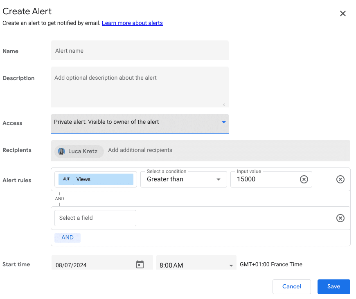Screen dimensions: 356x299
Task: Open the Access dropdown for alert visibility
Action: (140, 122)
